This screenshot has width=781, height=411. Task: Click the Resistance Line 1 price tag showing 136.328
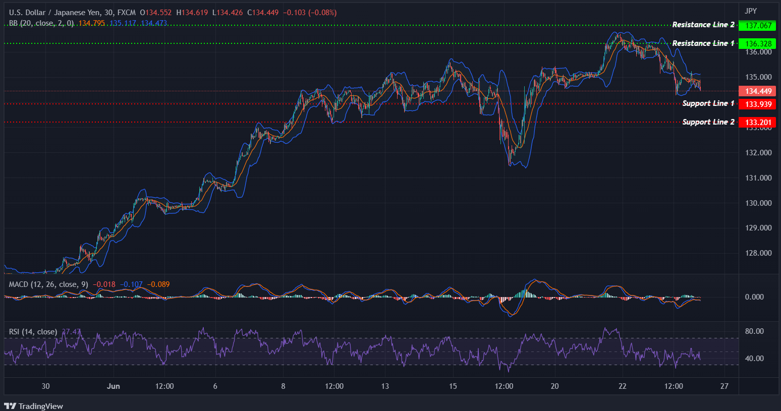pos(757,43)
